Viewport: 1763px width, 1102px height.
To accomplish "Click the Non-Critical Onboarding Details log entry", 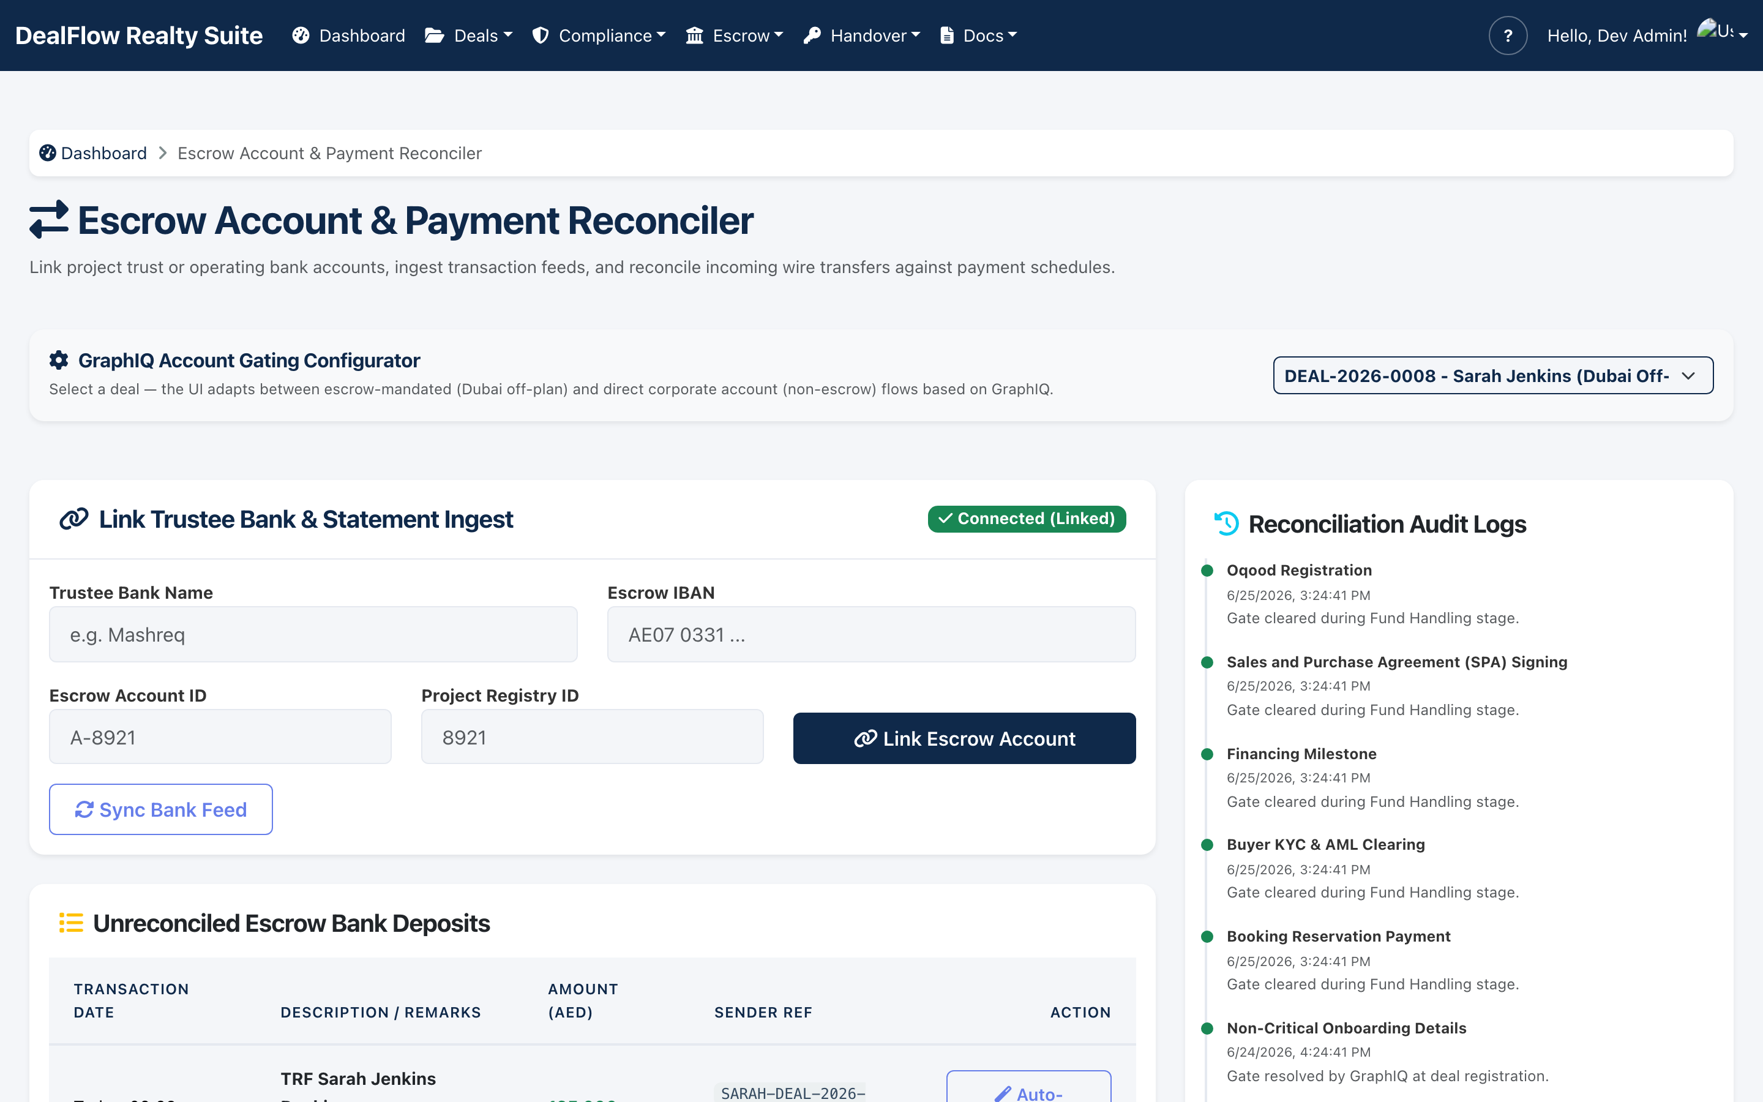I will (1346, 1028).
